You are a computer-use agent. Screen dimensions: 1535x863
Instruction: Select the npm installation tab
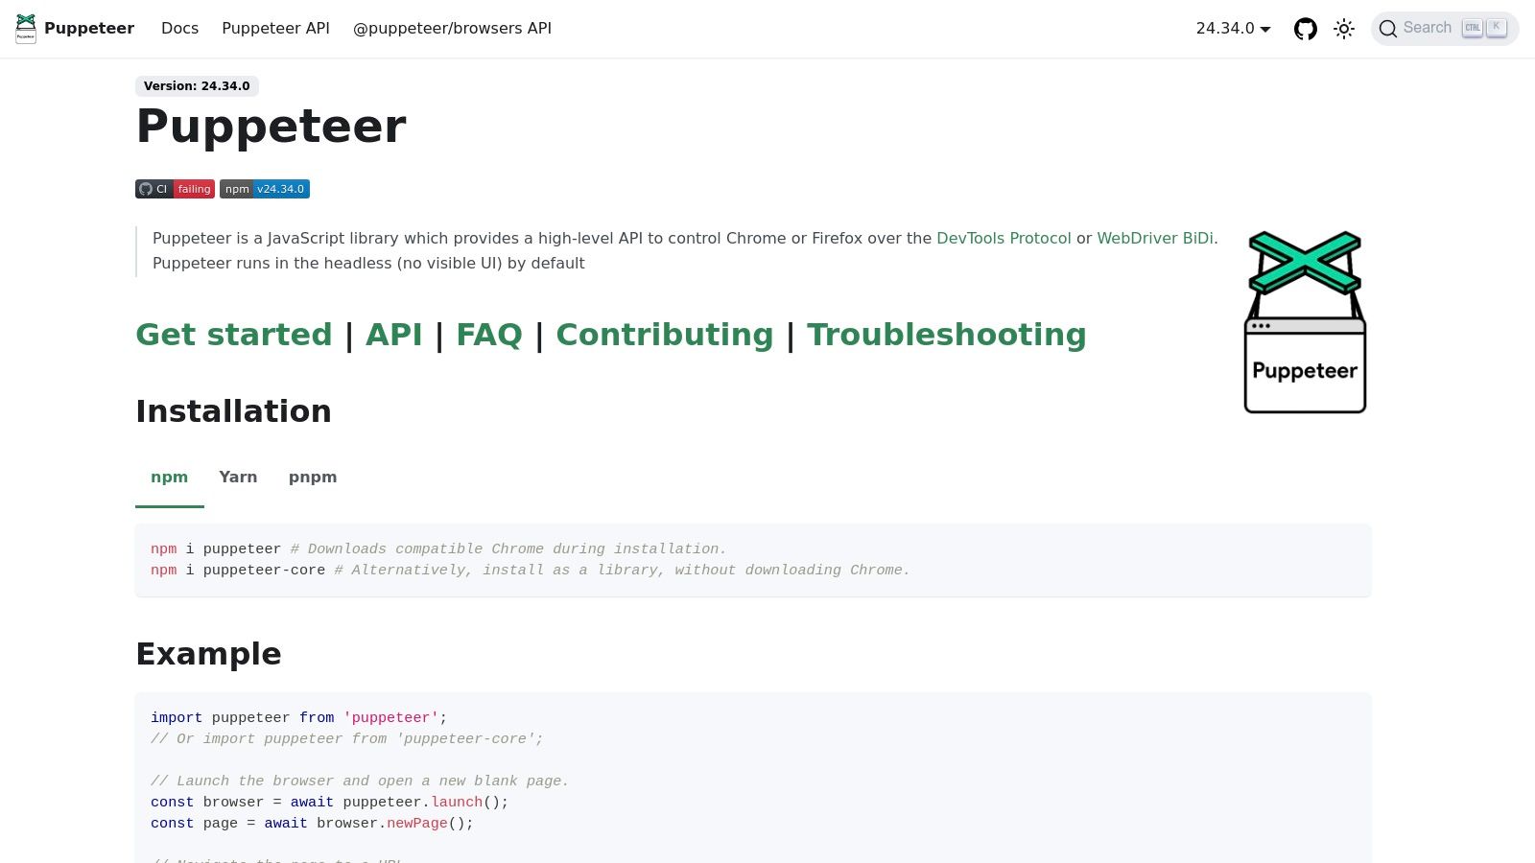169,478
